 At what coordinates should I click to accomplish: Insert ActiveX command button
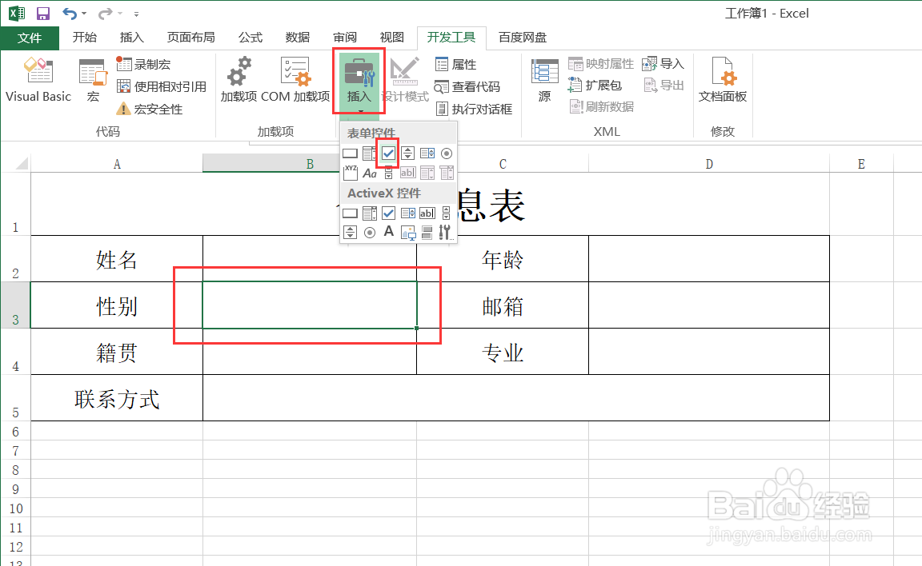click(350, 213)
